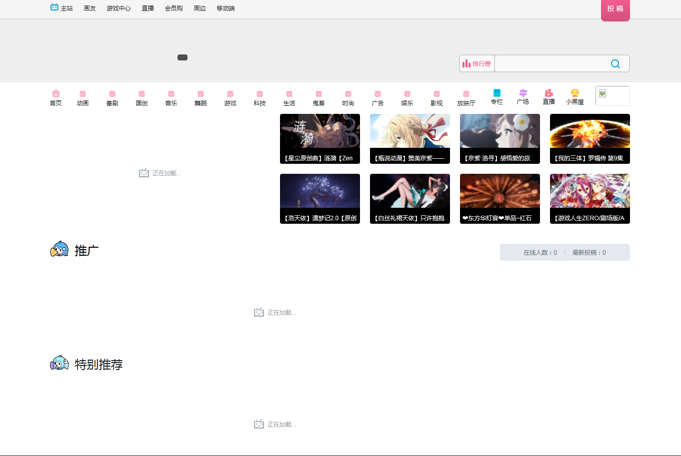The height and width of the screenshot is (456, 681).
Task: Click the search magnifier icon
Action: tap(615, 64)
